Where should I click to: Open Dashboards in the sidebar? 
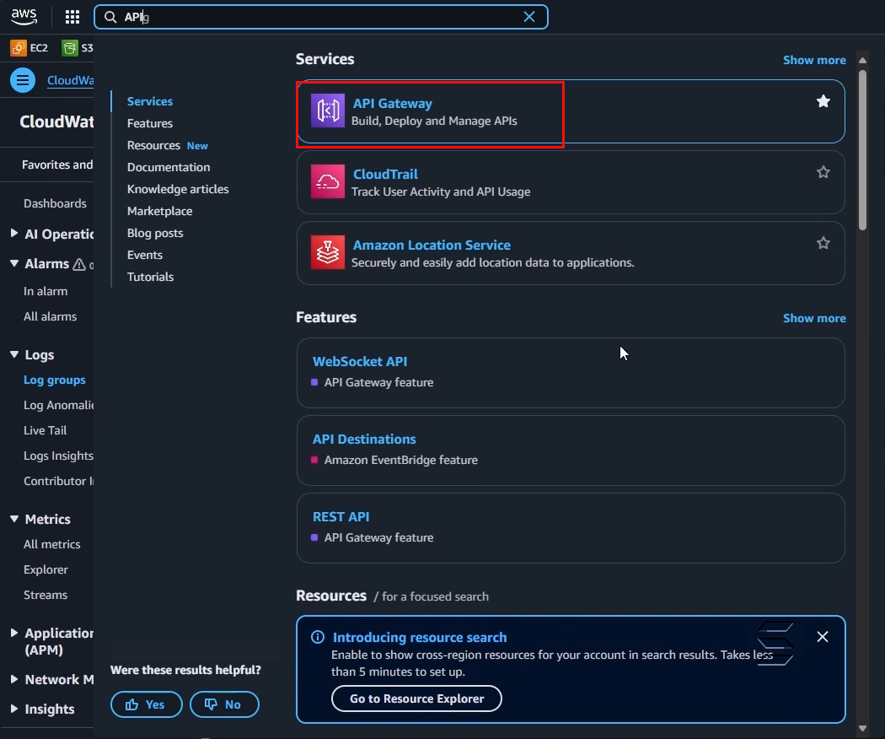(x=55, y=203)
